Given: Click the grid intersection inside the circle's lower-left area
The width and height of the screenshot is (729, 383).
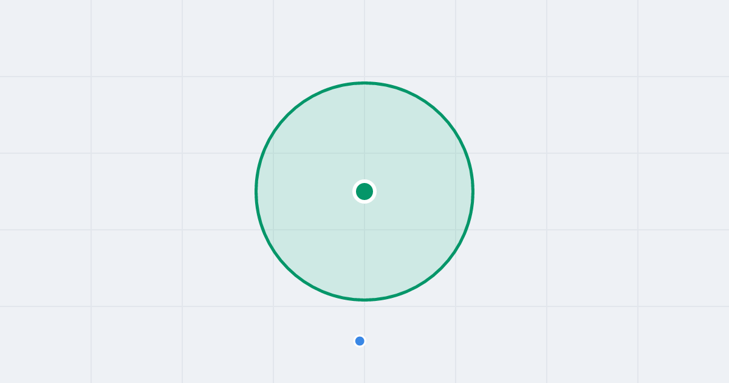Looking at the screenshot, I should (x=273, y=230).
